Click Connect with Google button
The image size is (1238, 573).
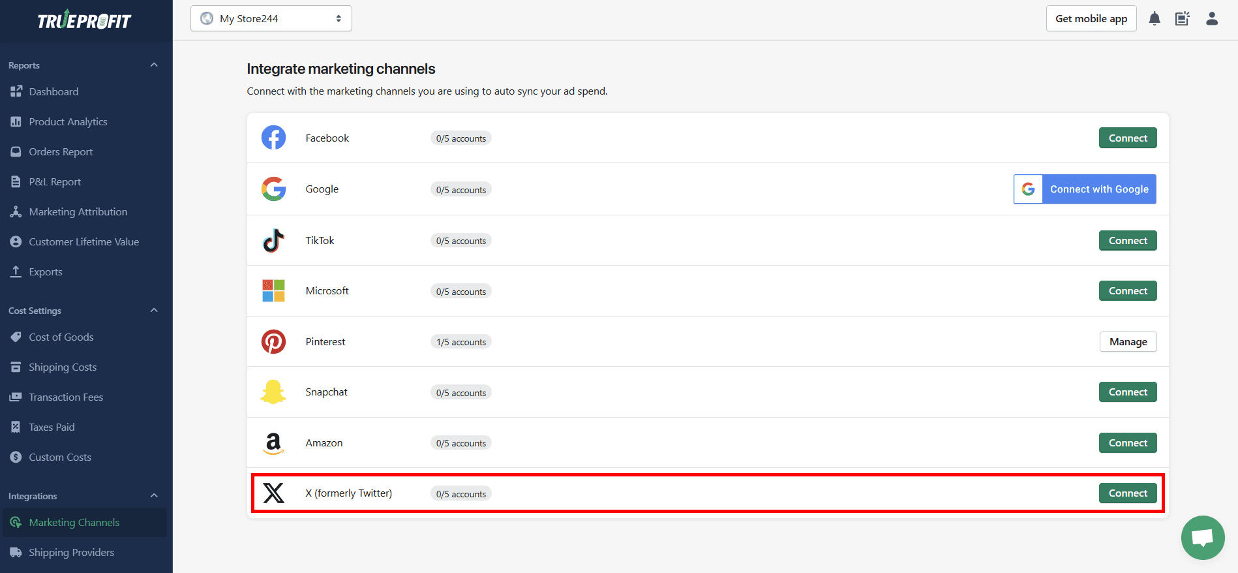(x=1085, y=189)
